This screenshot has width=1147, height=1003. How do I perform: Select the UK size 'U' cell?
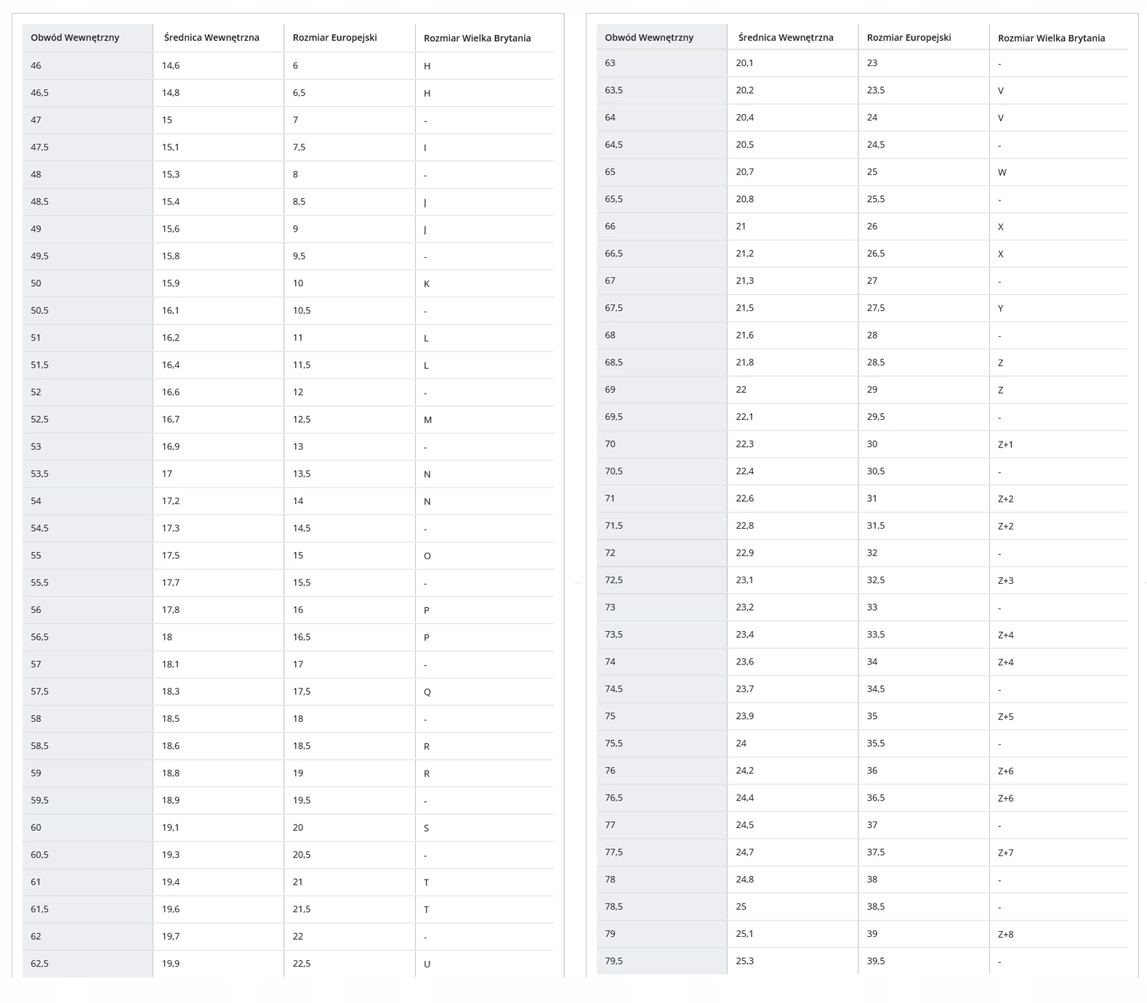click(x=427, y=965)
